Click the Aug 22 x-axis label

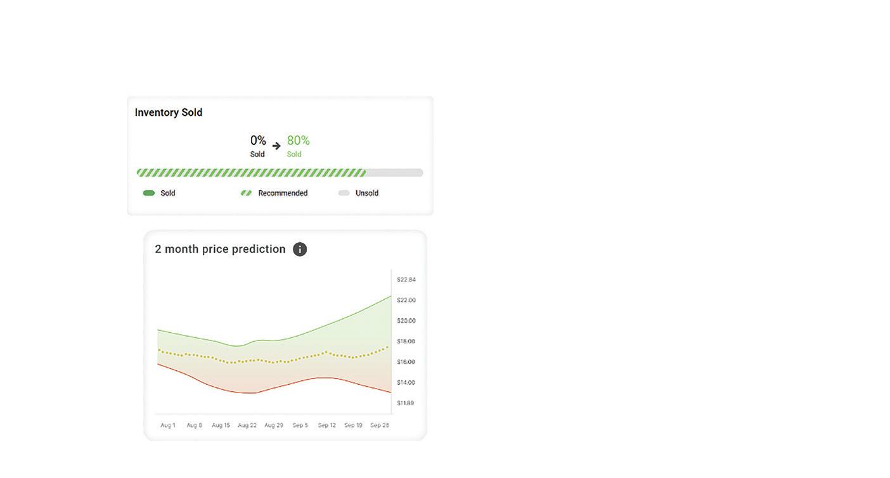click(247, 425)
